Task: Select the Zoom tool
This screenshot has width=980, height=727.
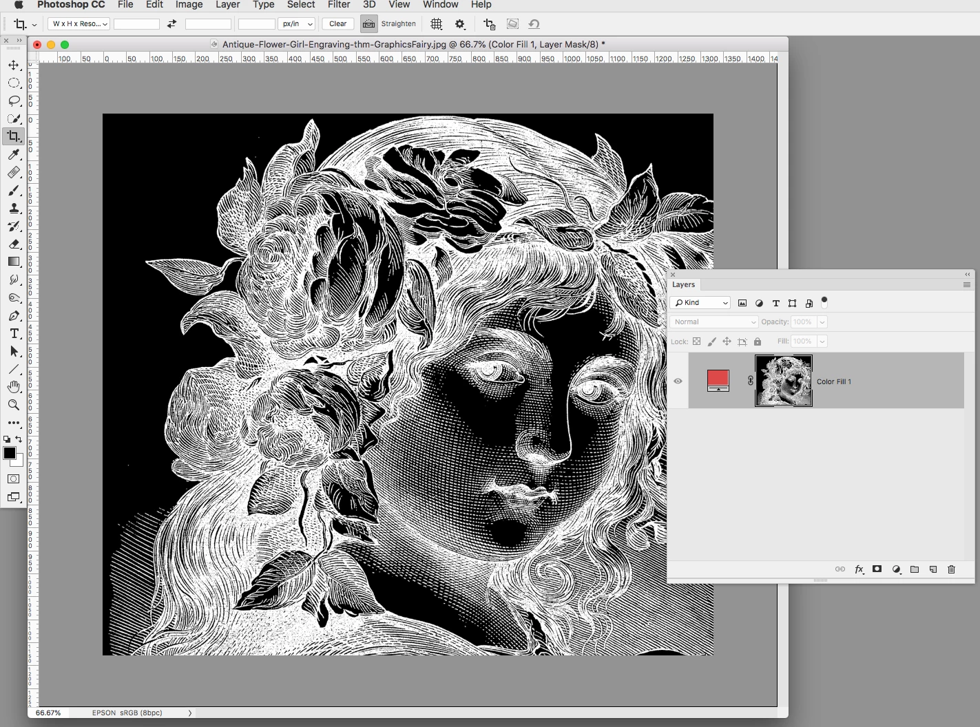Action: click(x=14, y=405)
